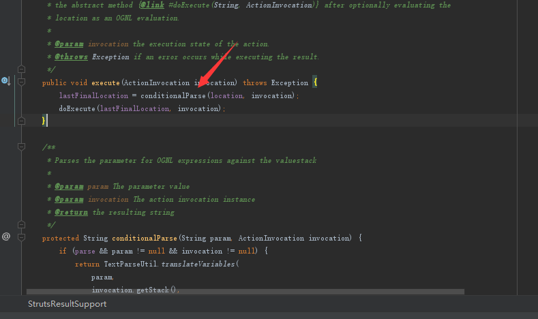This screenshot has height=319, width=538.
Task: Select the StrutsResultSupport breadcrumb
Action: pyautogui.click(x=68, y=304)
